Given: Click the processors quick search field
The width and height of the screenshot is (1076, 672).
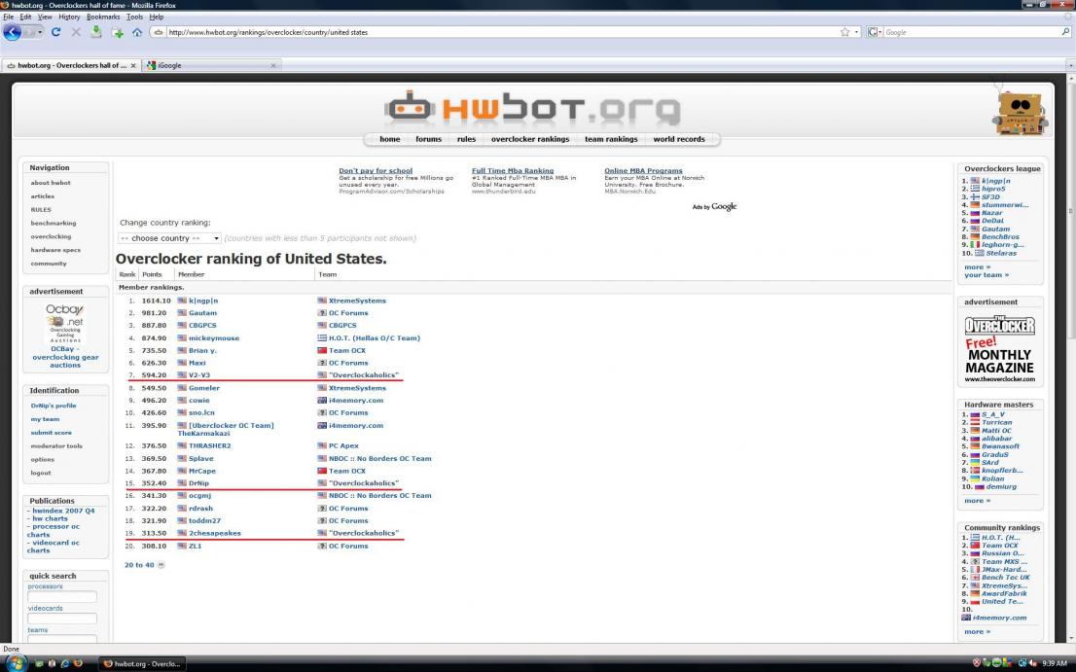Looking at the screenshot, I should (x=62, y=596).
